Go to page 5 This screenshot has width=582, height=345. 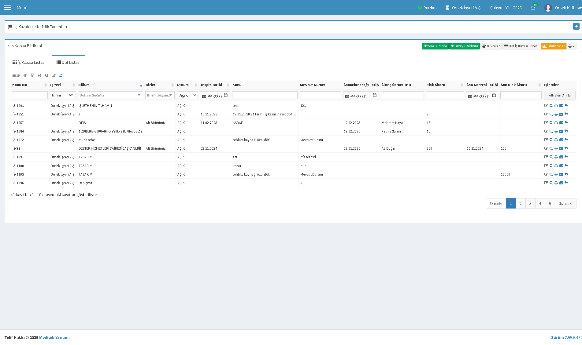click(x=550, y=203)
